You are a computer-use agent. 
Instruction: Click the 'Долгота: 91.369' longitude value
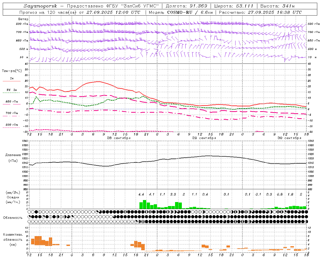pyautogui.click(x=187, y=6)
